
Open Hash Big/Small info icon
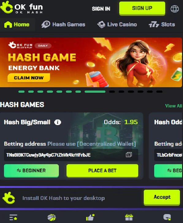(x=58, y=122)
